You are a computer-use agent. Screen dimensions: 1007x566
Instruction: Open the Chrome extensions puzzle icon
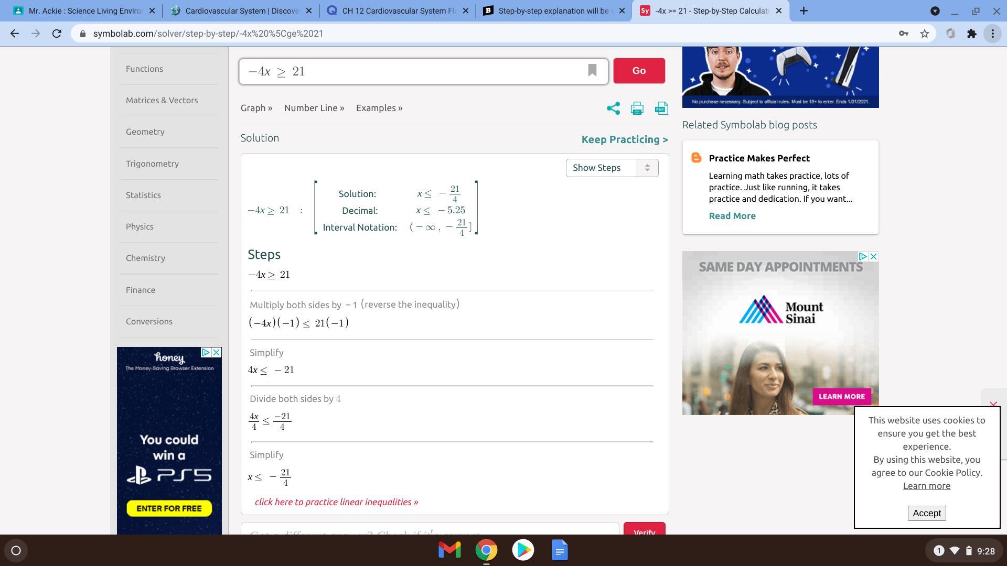(971, 34)
